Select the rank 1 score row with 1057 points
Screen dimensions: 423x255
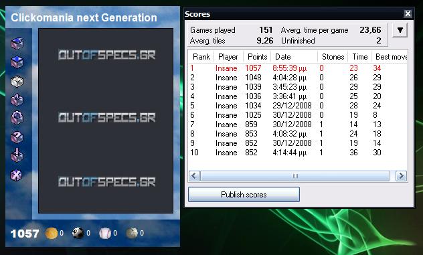298,68
